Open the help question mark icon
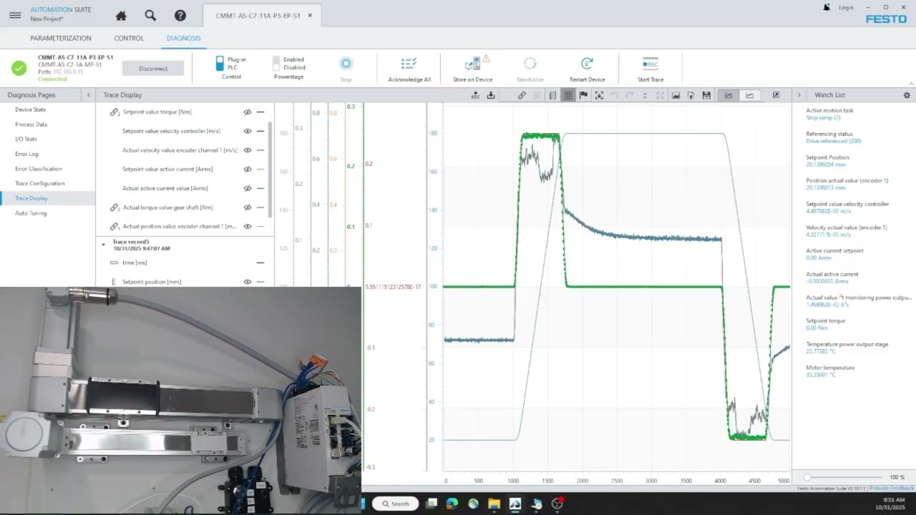The height and width of the screenshot is (515, 916). pos(180,15)
